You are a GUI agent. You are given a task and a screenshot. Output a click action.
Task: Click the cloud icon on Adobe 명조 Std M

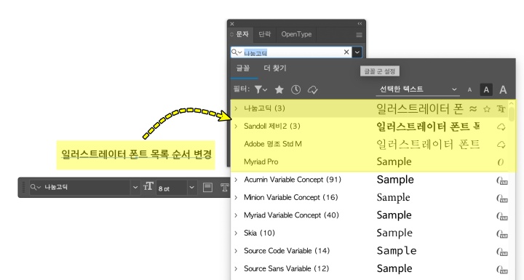point(501,144)
